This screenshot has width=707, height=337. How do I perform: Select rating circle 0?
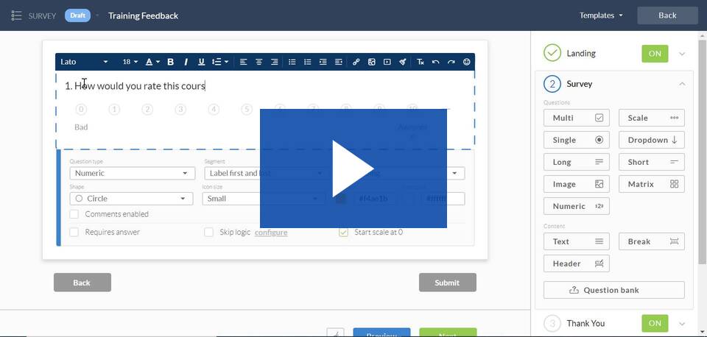coord(81,109)
